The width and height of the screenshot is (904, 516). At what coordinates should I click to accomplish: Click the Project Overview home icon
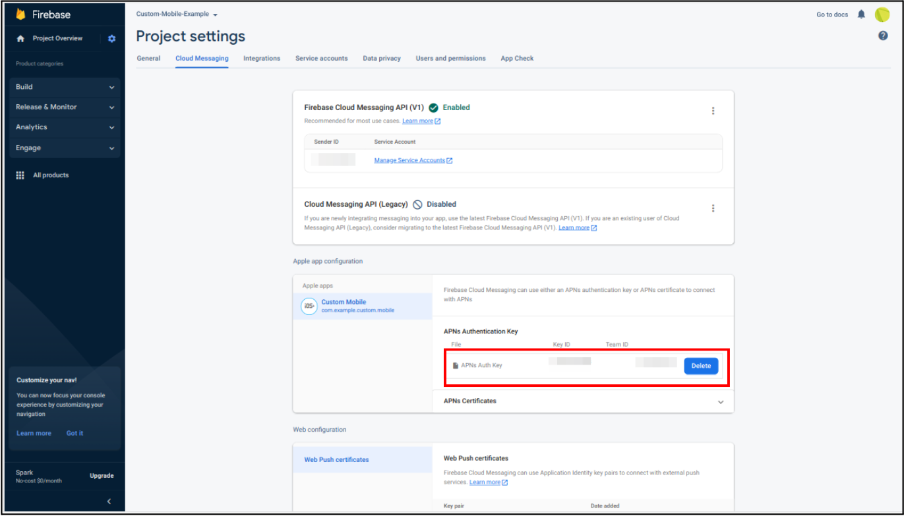pos(20,39)
